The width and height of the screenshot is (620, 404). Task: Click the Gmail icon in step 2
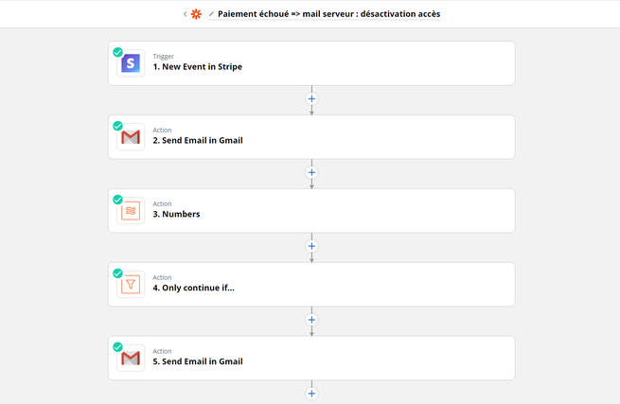click(x=131, y=137)
